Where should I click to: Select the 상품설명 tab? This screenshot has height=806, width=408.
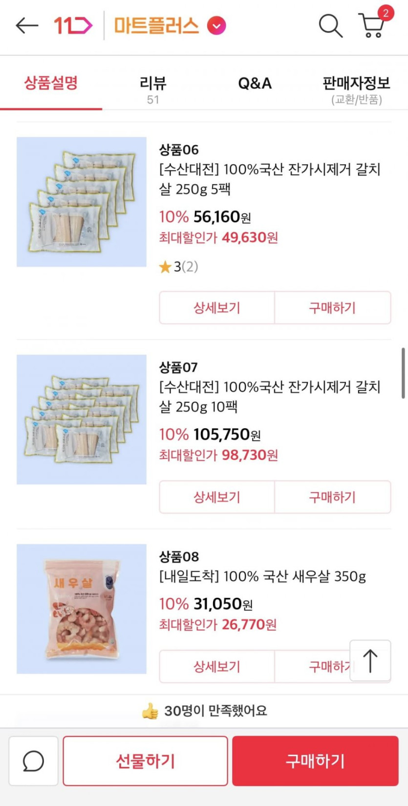[51, 83]
